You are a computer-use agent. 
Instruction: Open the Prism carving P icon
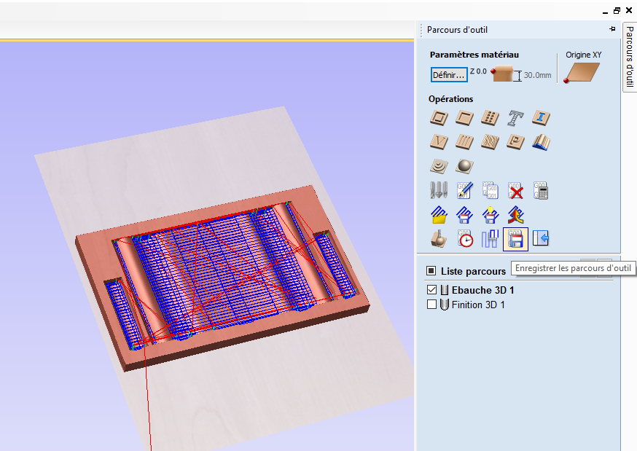515,142
